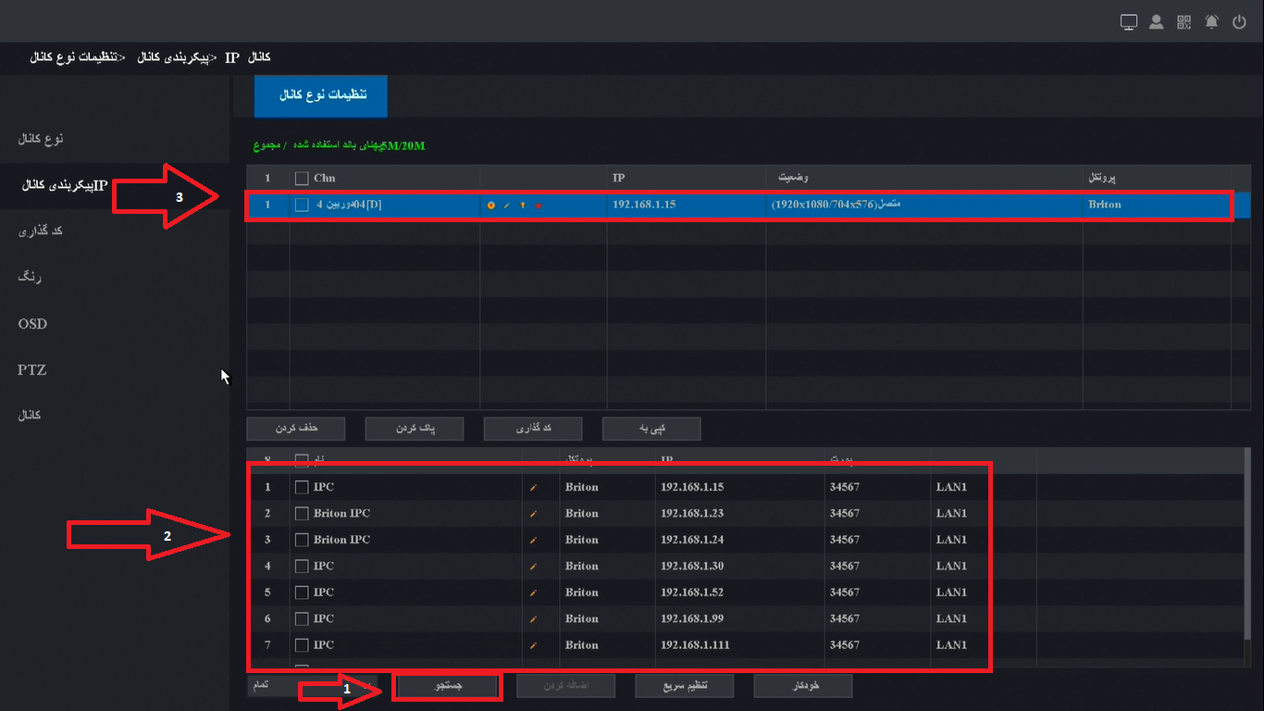
Task: Click the پاک کردن button
Action: (415, 428)
